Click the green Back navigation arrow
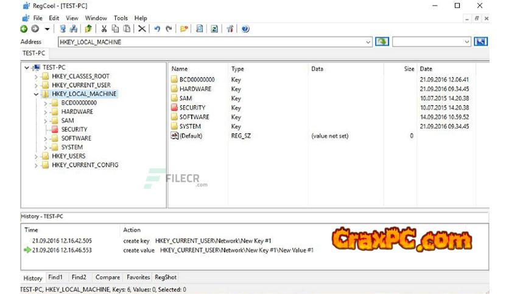509x294 pixels. [x=24, y=29]
